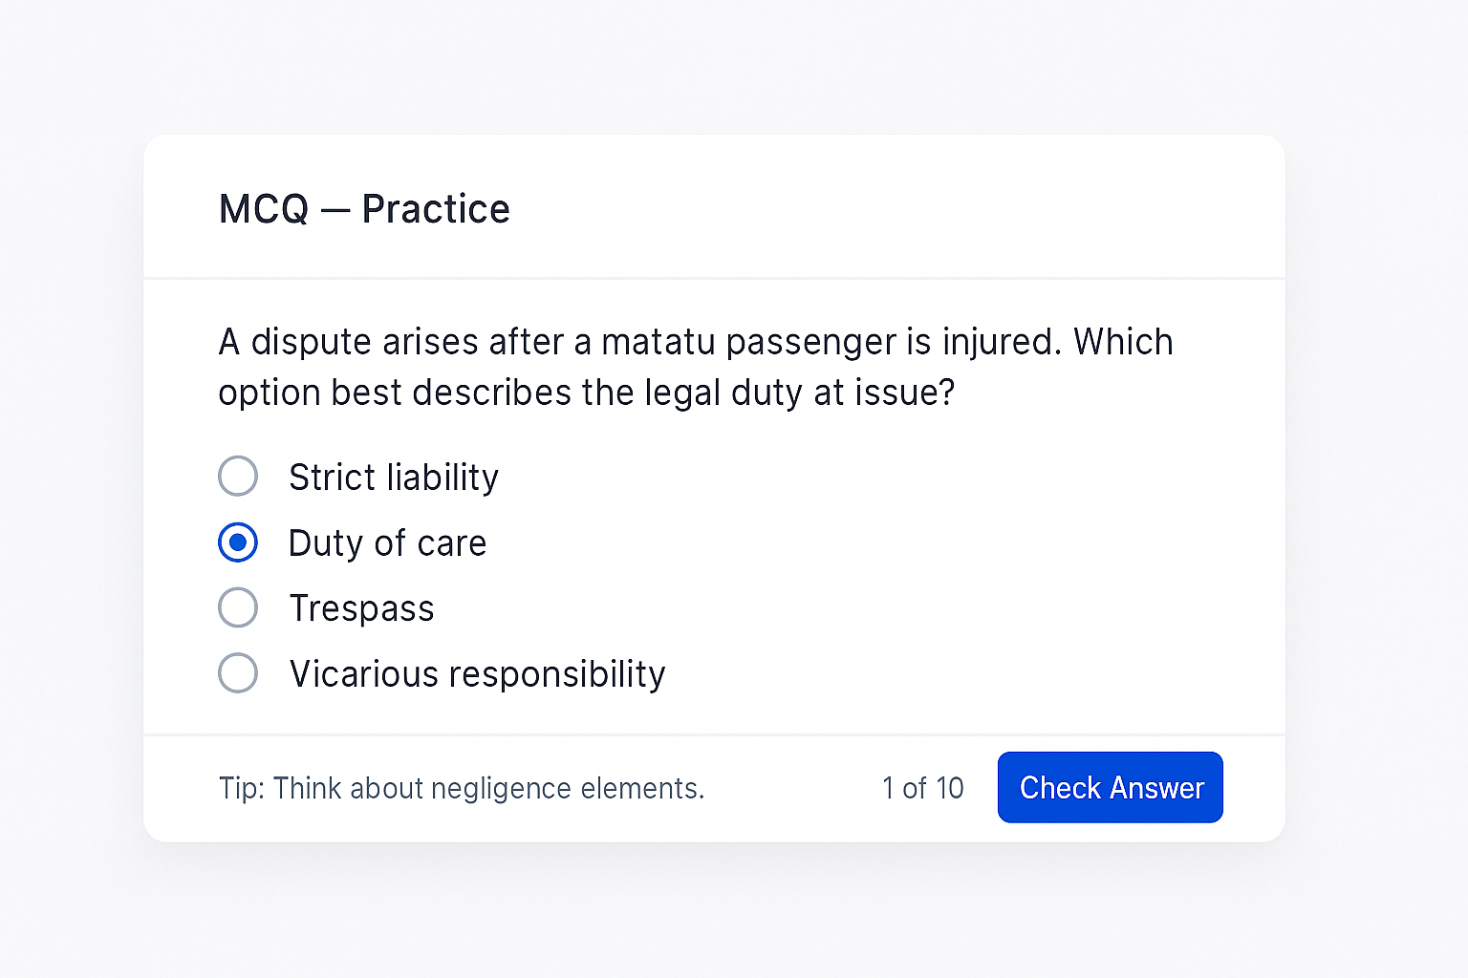
Task: Click the first line of the question
Action: 695,342
